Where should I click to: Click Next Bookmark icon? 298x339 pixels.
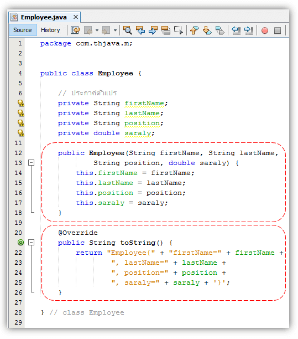(x=207, y=30)
